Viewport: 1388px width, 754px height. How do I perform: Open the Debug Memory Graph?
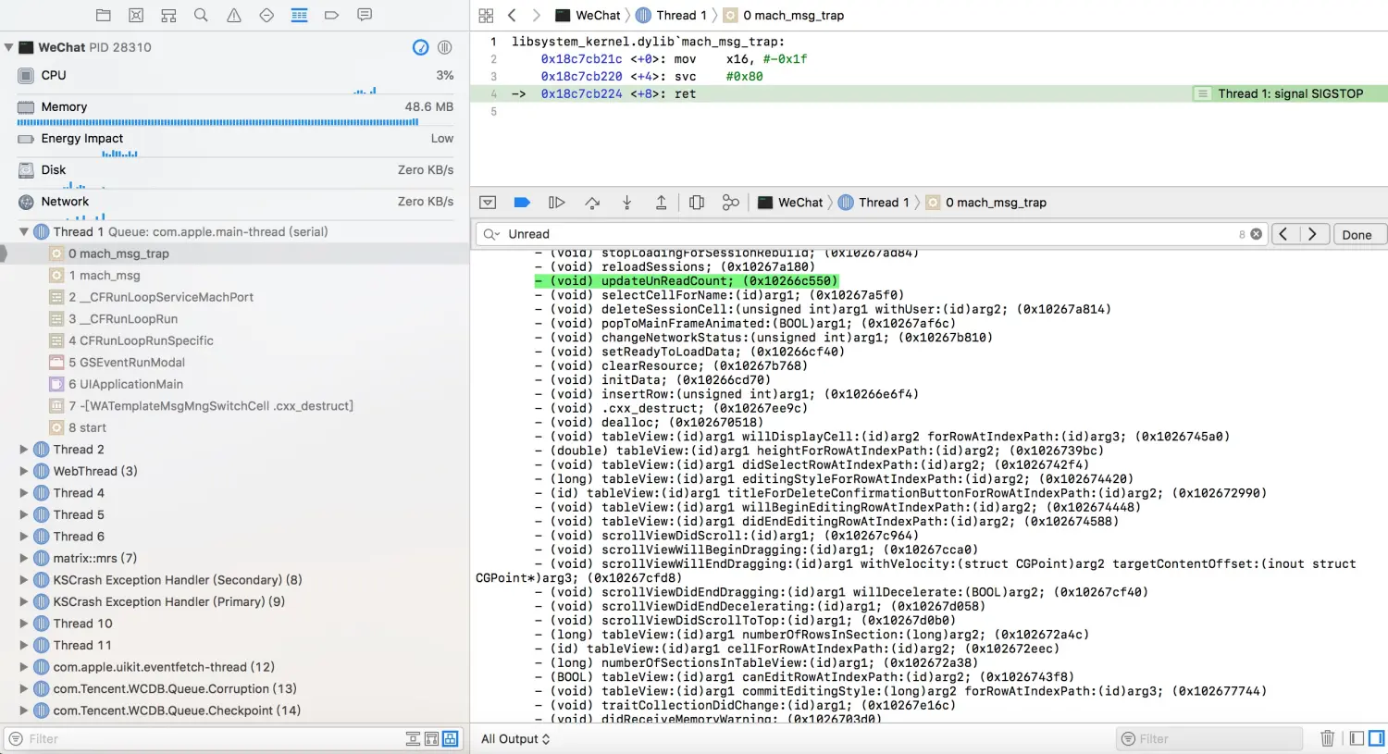click(731, 203)
